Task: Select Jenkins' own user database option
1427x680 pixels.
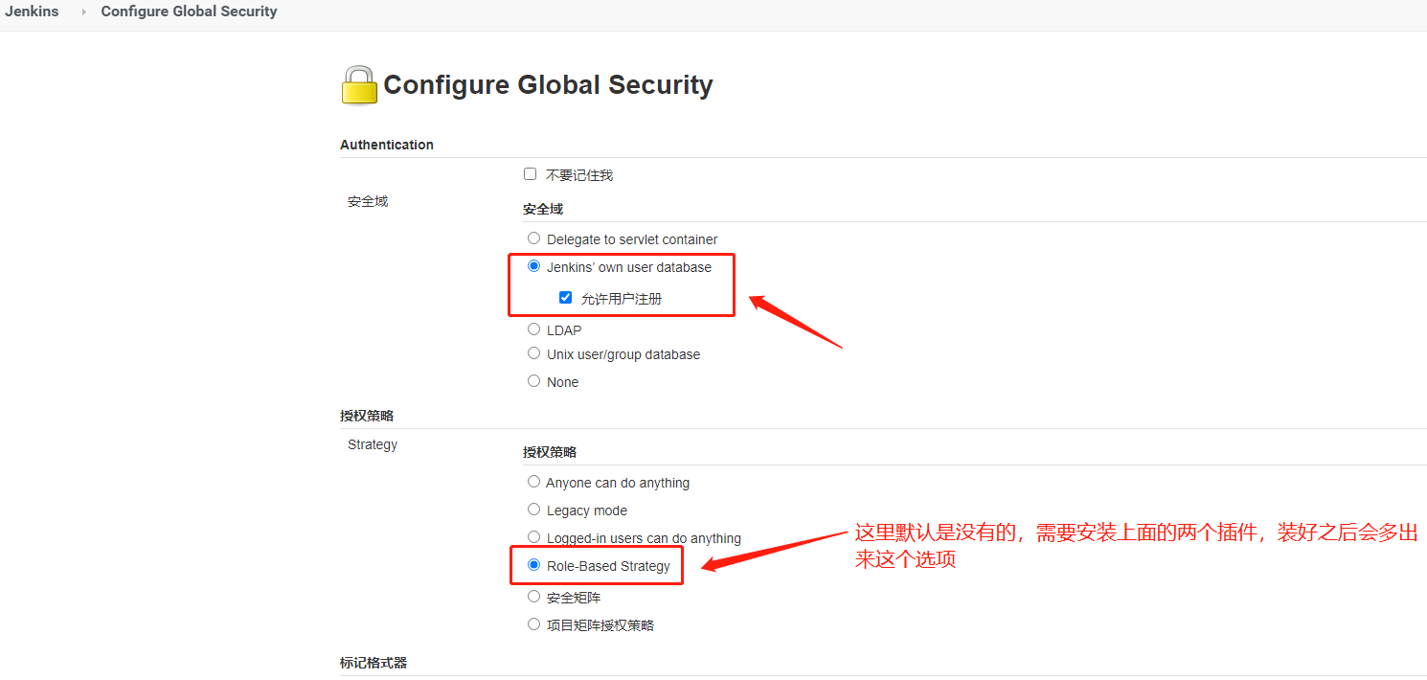Action: pos(534,266)
